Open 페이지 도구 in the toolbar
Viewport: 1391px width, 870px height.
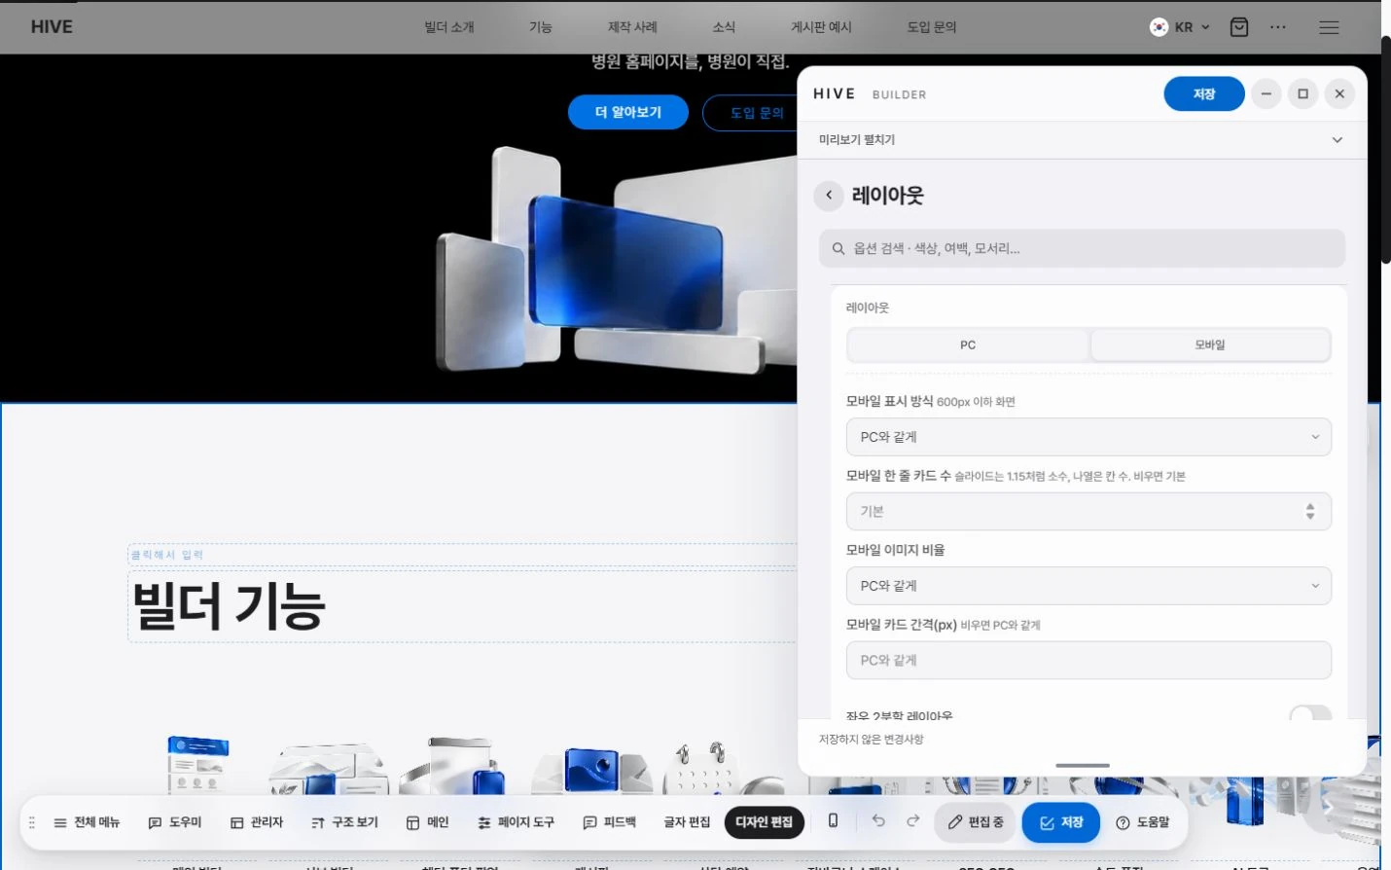point(516,822)
